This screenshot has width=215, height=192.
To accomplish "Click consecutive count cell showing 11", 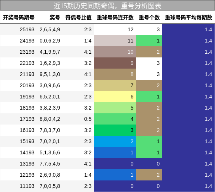I will pos(115,41).
